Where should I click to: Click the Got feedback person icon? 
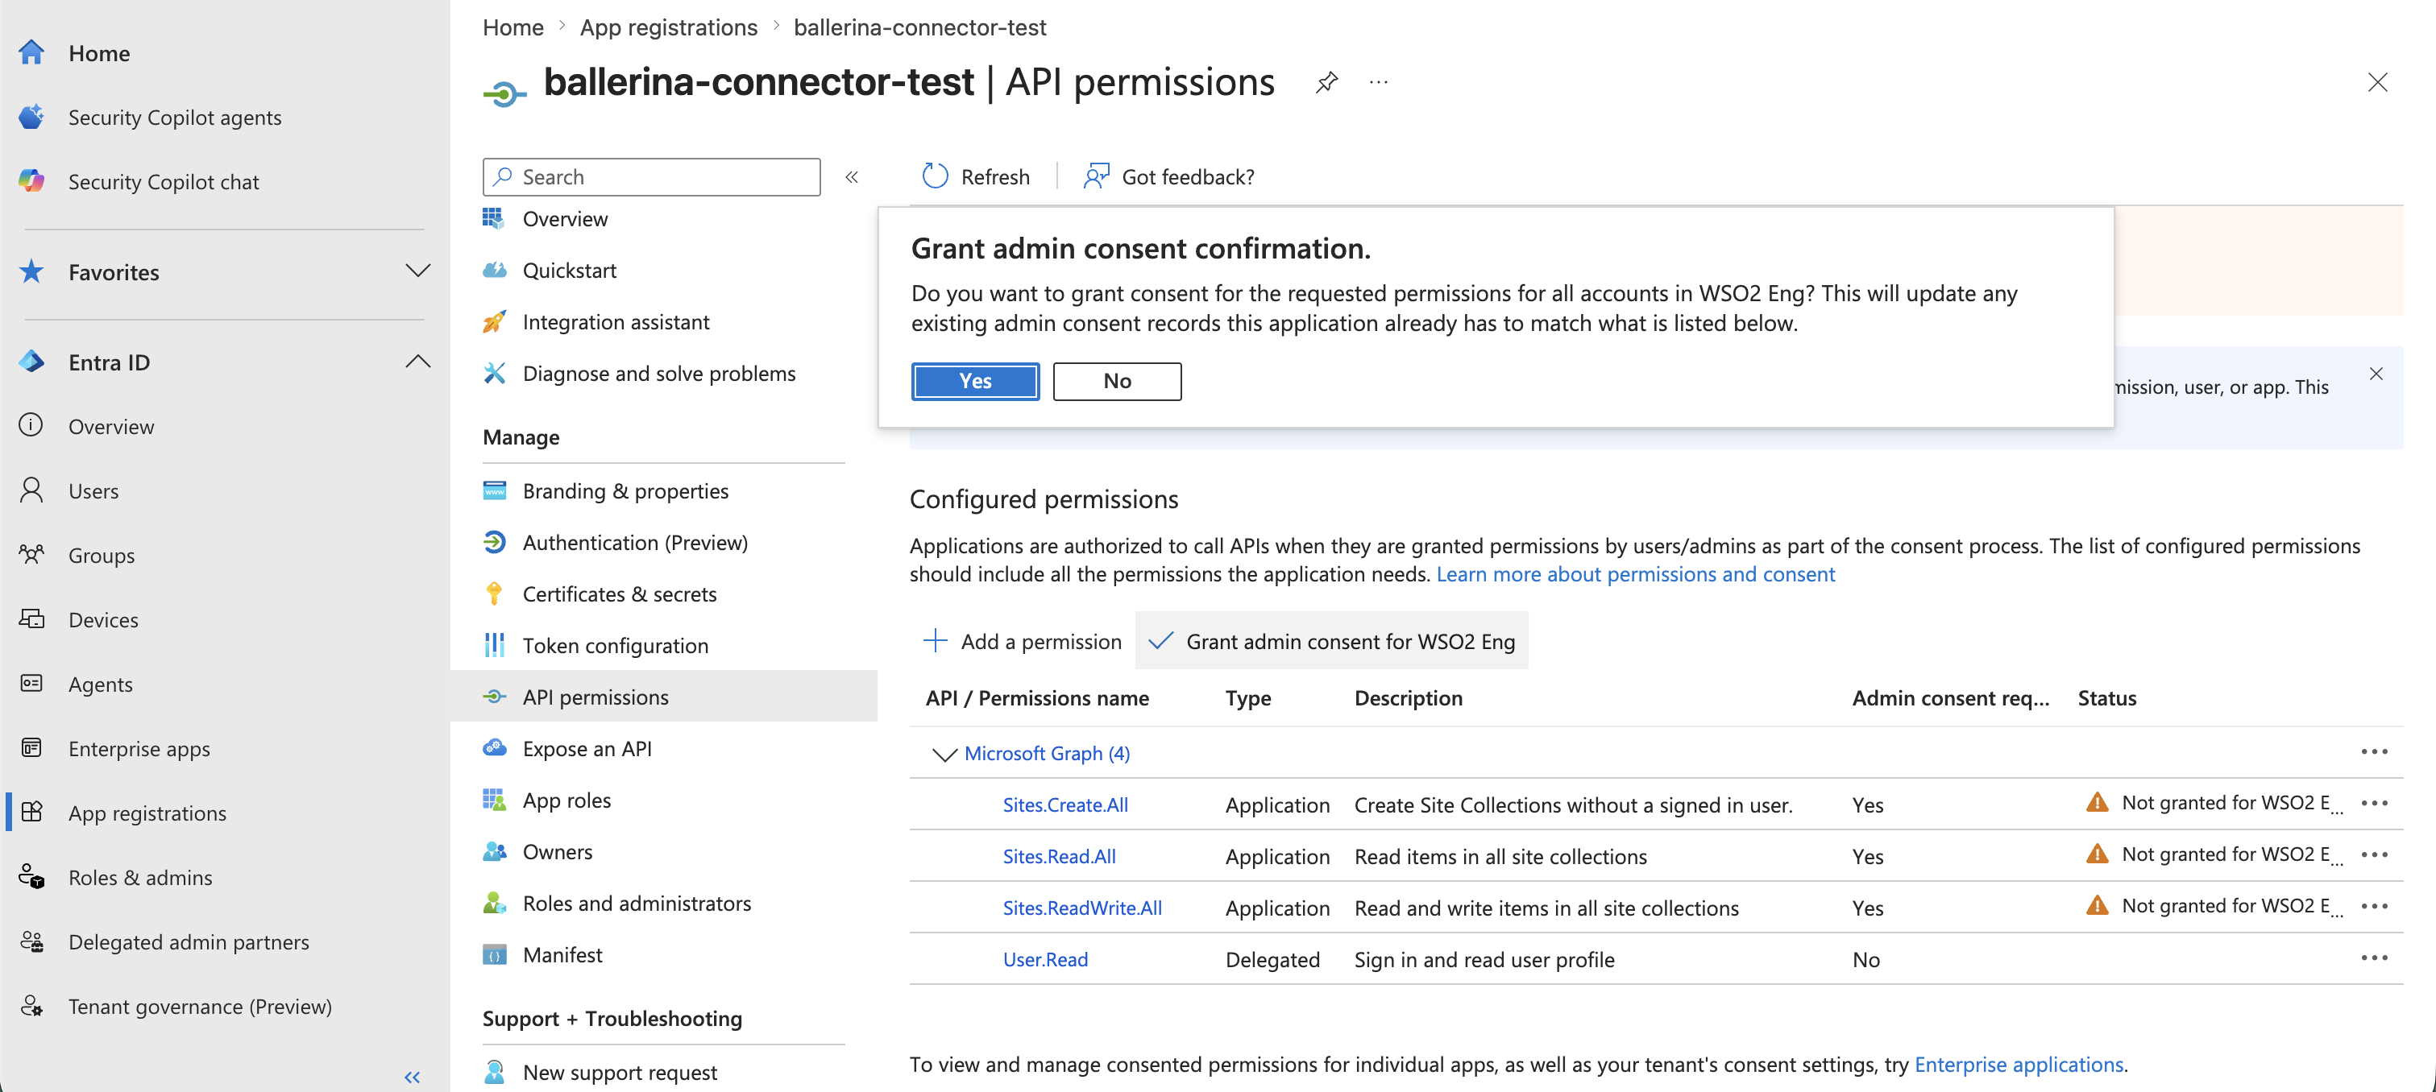click(1096, 177)
